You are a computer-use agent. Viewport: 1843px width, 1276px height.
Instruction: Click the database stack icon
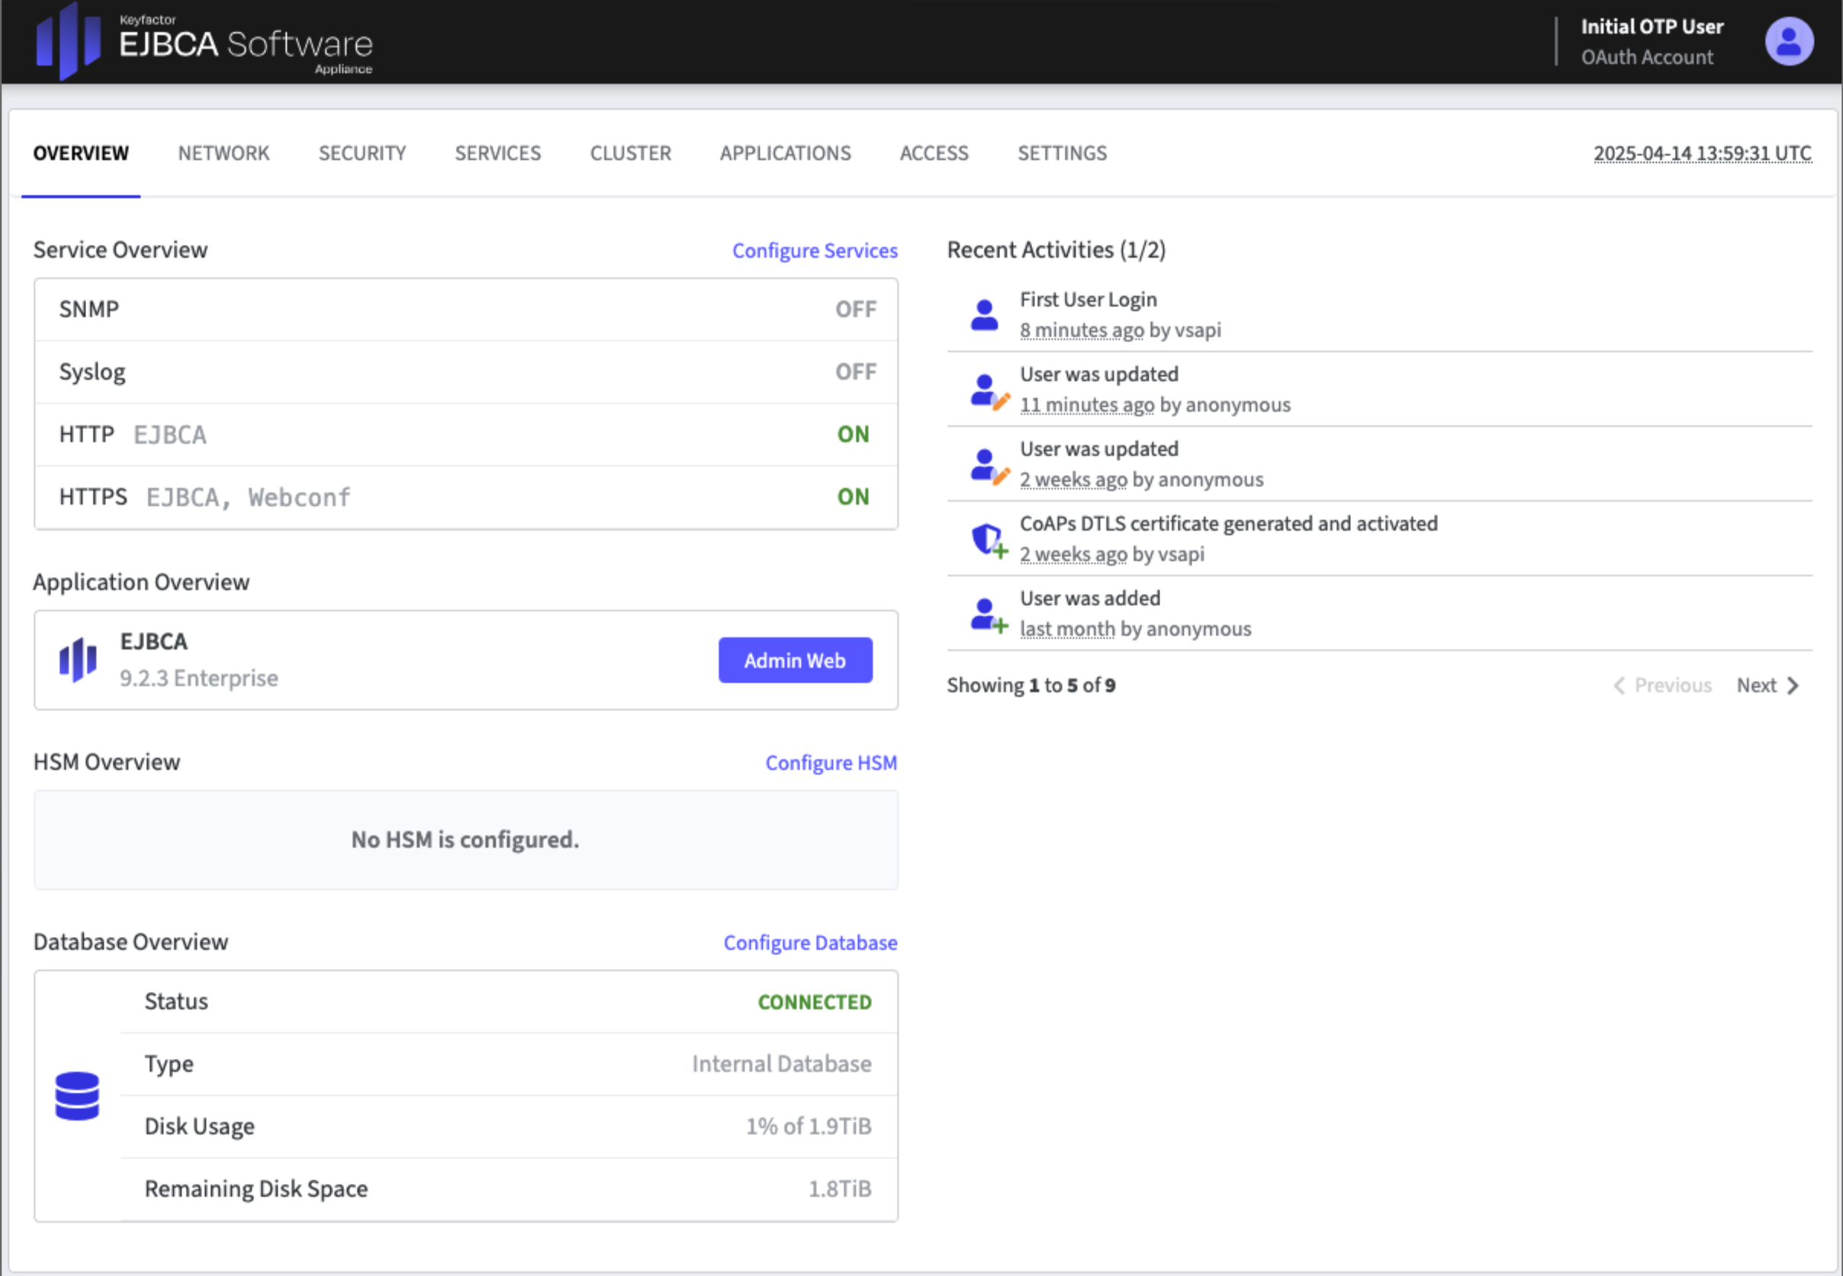coord(77,1095)
